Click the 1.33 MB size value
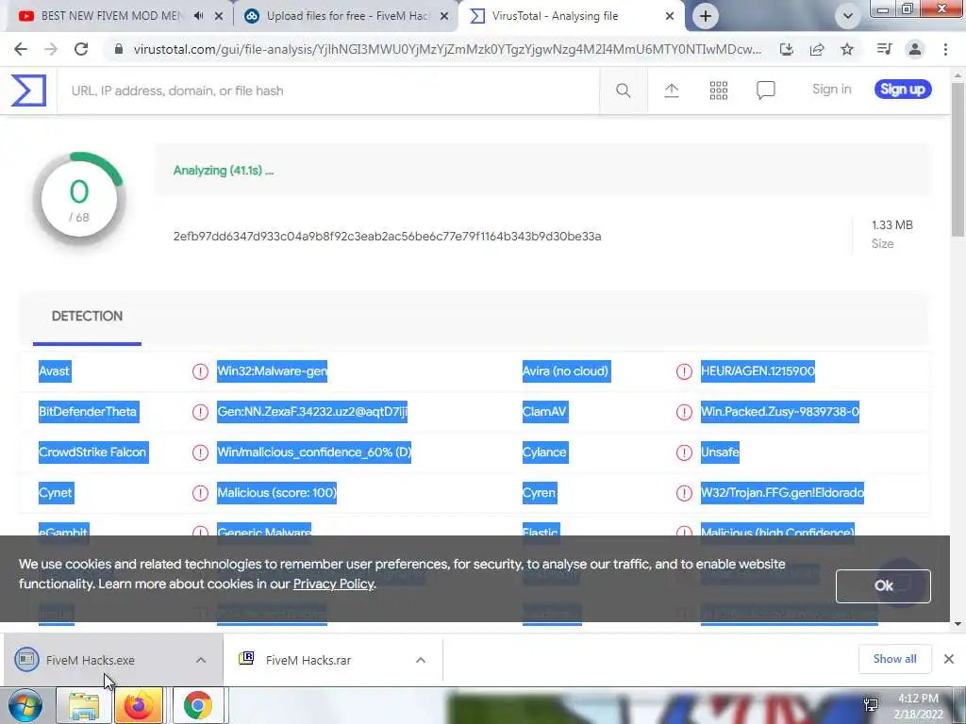Image resolution: width=966 pixels, height=724 pixels. point(891,225)
